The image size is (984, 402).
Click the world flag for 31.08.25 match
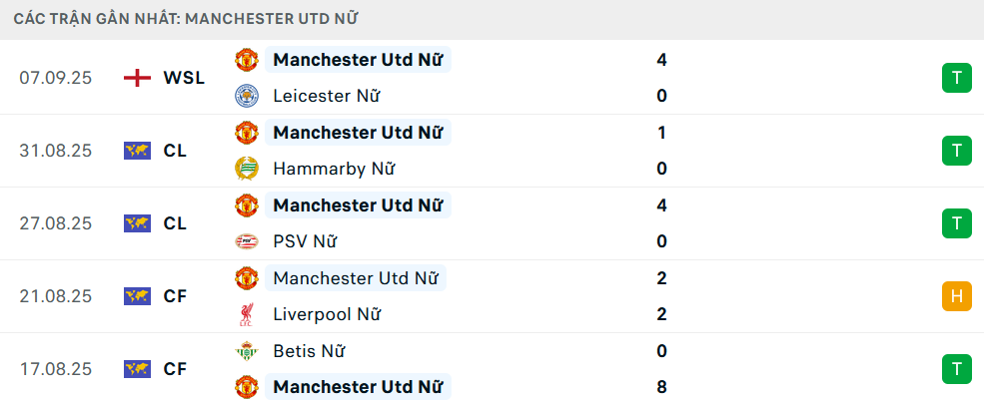click(137, 151)
